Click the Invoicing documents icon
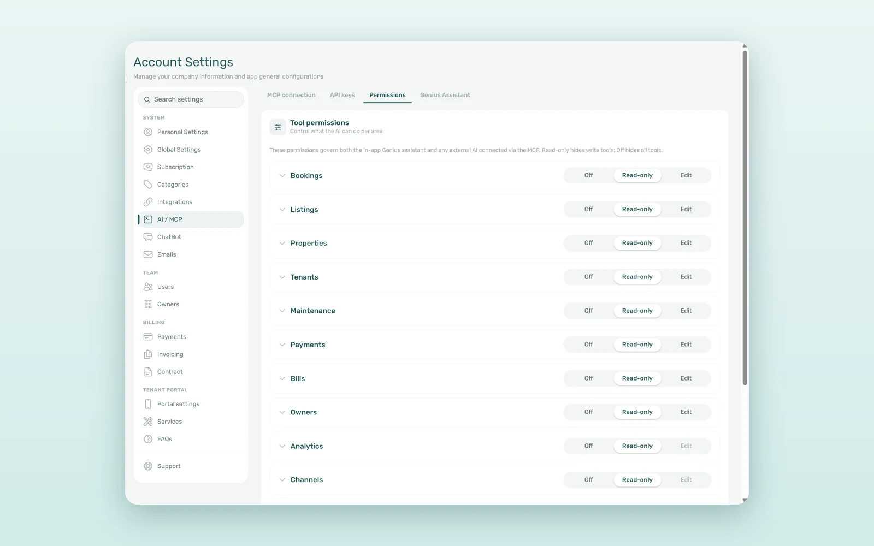This screenshot has height=546, width=874. (148, 354)
